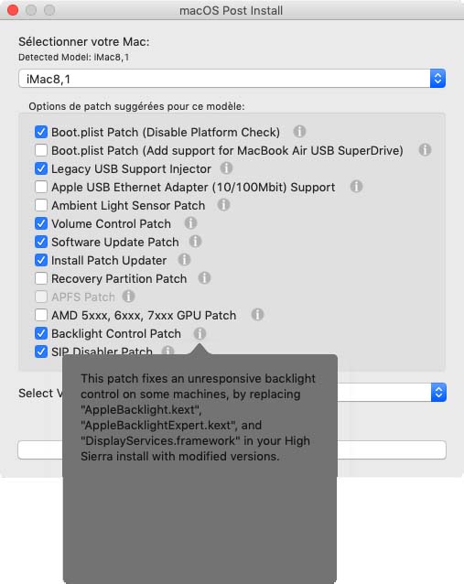View info for Legacy USB Support Injector
Image resolution: width=464 pixels, height=584 pixels.
[x=226, y=168]
